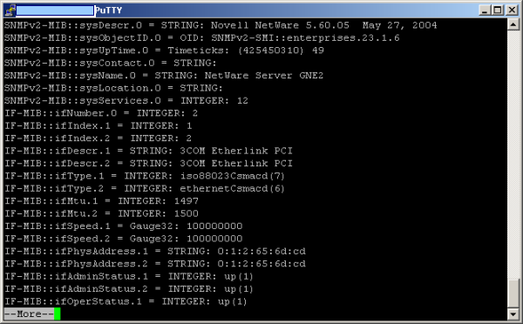Screen dimensions: 523x324
Task: Click the ifType.2 ethernetCsmacd(6) line
Action: [145, 189]
